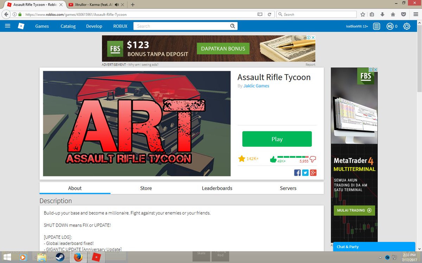Show hidden system tray icons
This screenshot has height=263, width=422.
(x=380, y=257)
